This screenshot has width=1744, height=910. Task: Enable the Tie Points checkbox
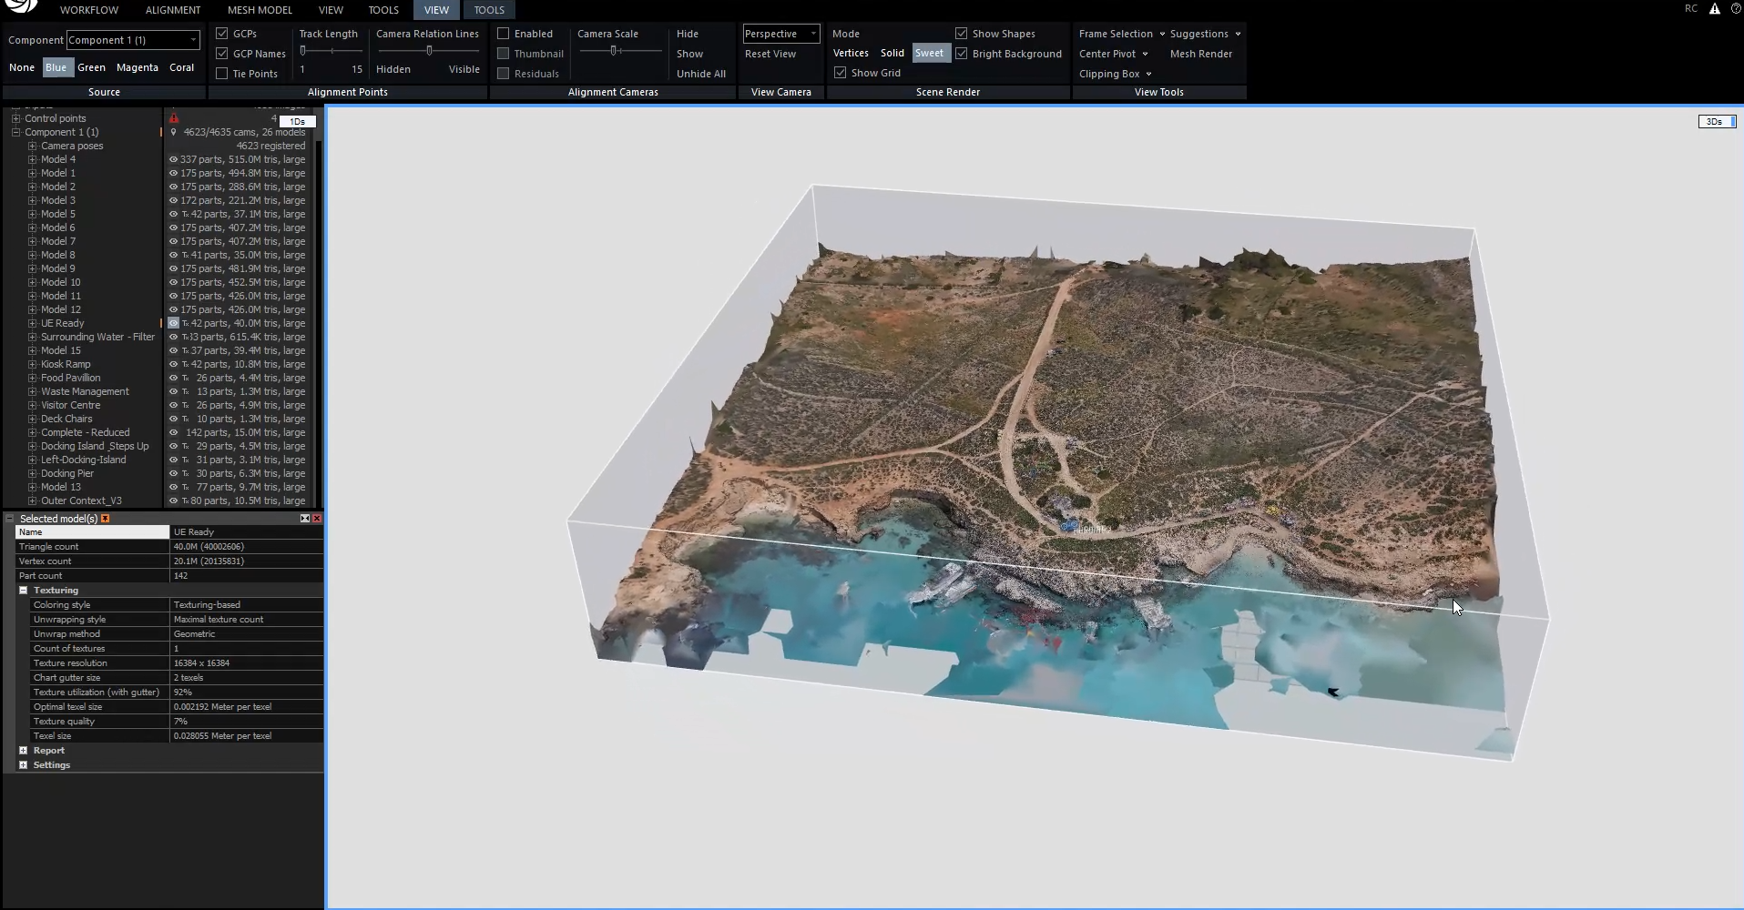pyautogui.click(x=221, y=74)
